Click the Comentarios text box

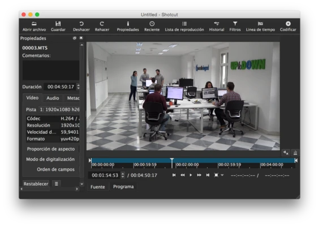tap(51, 70)
